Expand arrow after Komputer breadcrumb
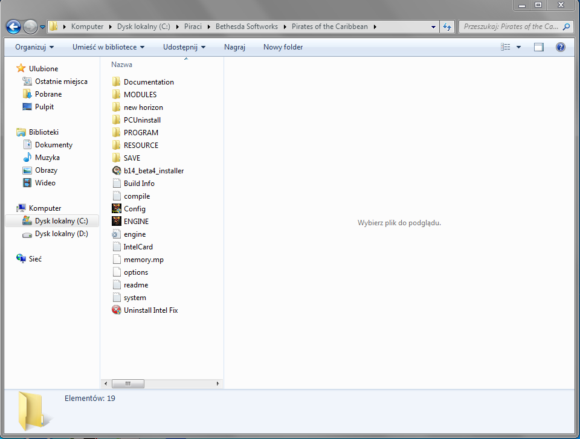The width and height of the screenshot is (580, 439). [x=111, y=27]
